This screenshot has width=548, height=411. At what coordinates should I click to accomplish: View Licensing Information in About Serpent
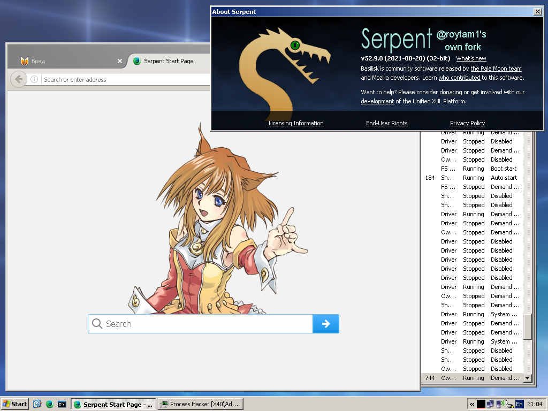tap(296, 123)
